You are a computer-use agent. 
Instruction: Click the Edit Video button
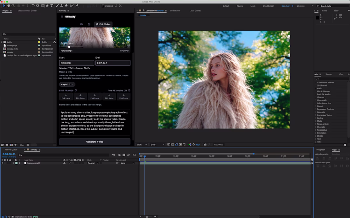103,24
